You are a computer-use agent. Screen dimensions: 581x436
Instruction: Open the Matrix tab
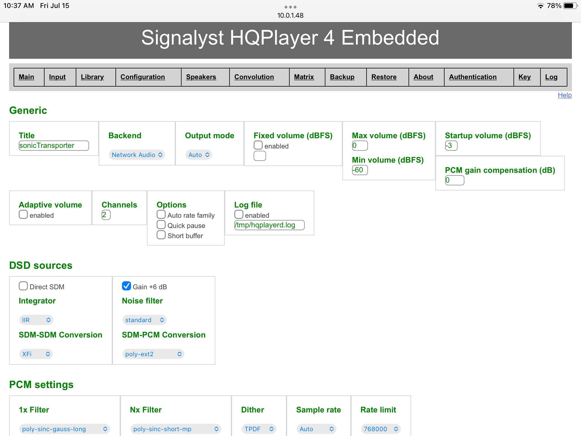(x=304, y=77)
